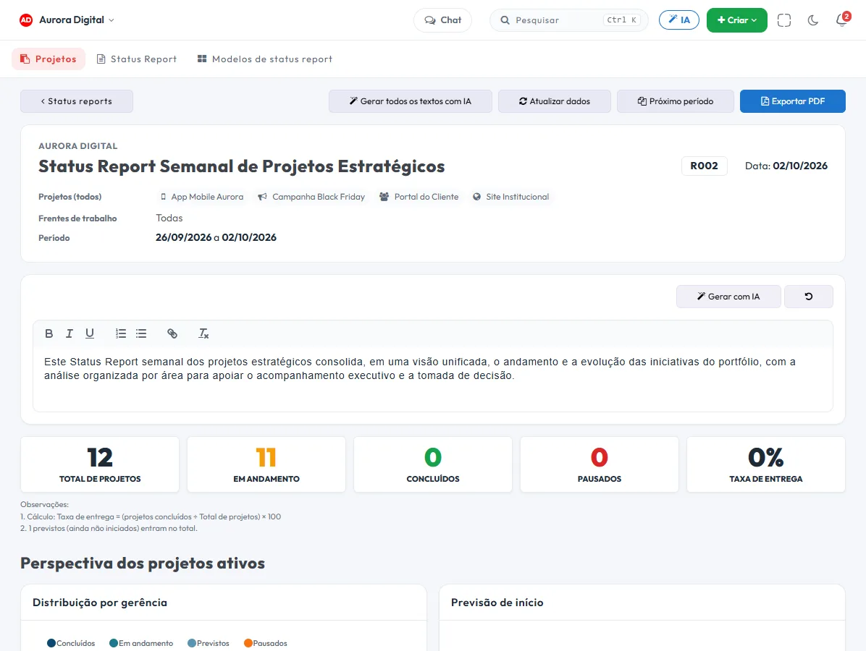The width and height of the screenshot is (866, 651).
Task: Click into the report summary text area
Action: [x=433, y=378]
